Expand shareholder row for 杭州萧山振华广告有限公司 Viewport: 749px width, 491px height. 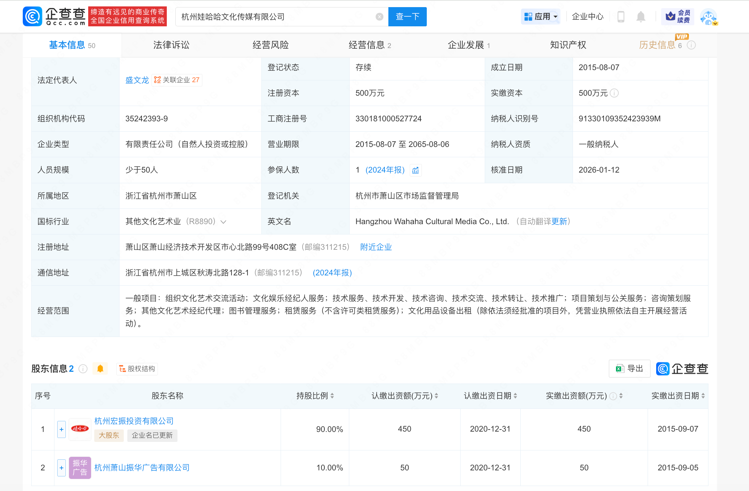coord(62,468)
